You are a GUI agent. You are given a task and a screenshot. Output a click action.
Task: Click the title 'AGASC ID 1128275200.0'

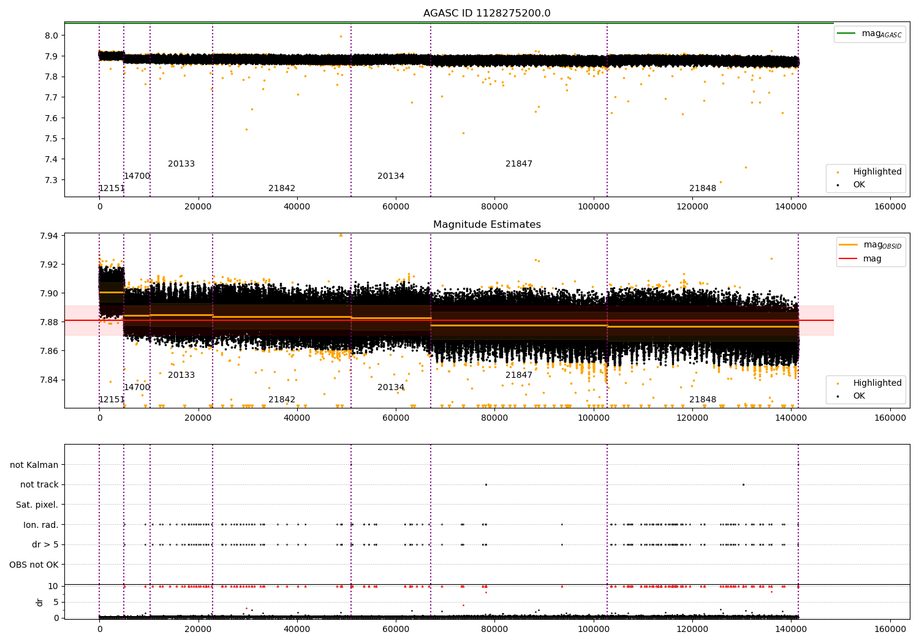(487, 13)
